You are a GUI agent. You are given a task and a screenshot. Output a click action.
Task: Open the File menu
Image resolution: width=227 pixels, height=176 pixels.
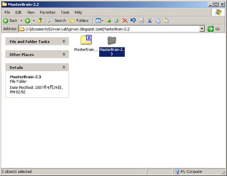coord(7,12)
